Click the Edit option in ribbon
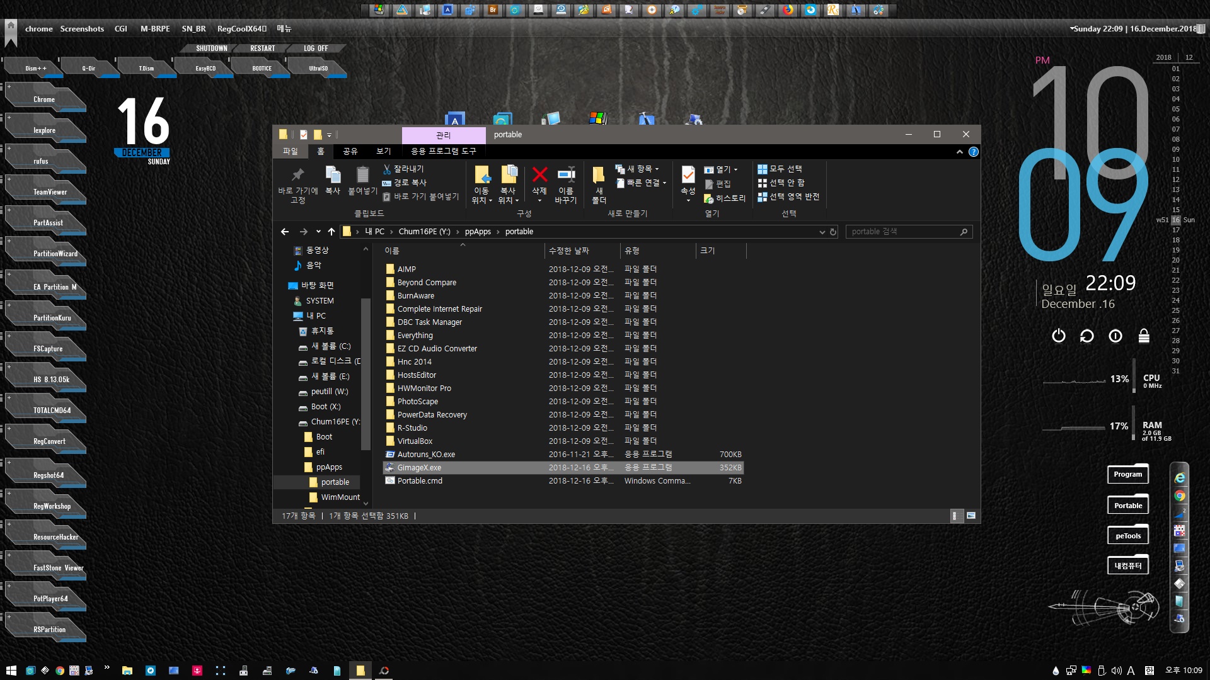1210x680 pixels. point(718,184)
